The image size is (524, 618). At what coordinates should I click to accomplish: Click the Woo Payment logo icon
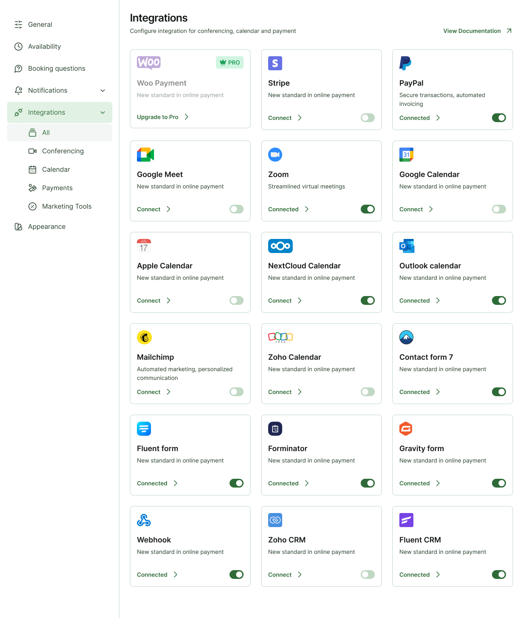(149, 63)
